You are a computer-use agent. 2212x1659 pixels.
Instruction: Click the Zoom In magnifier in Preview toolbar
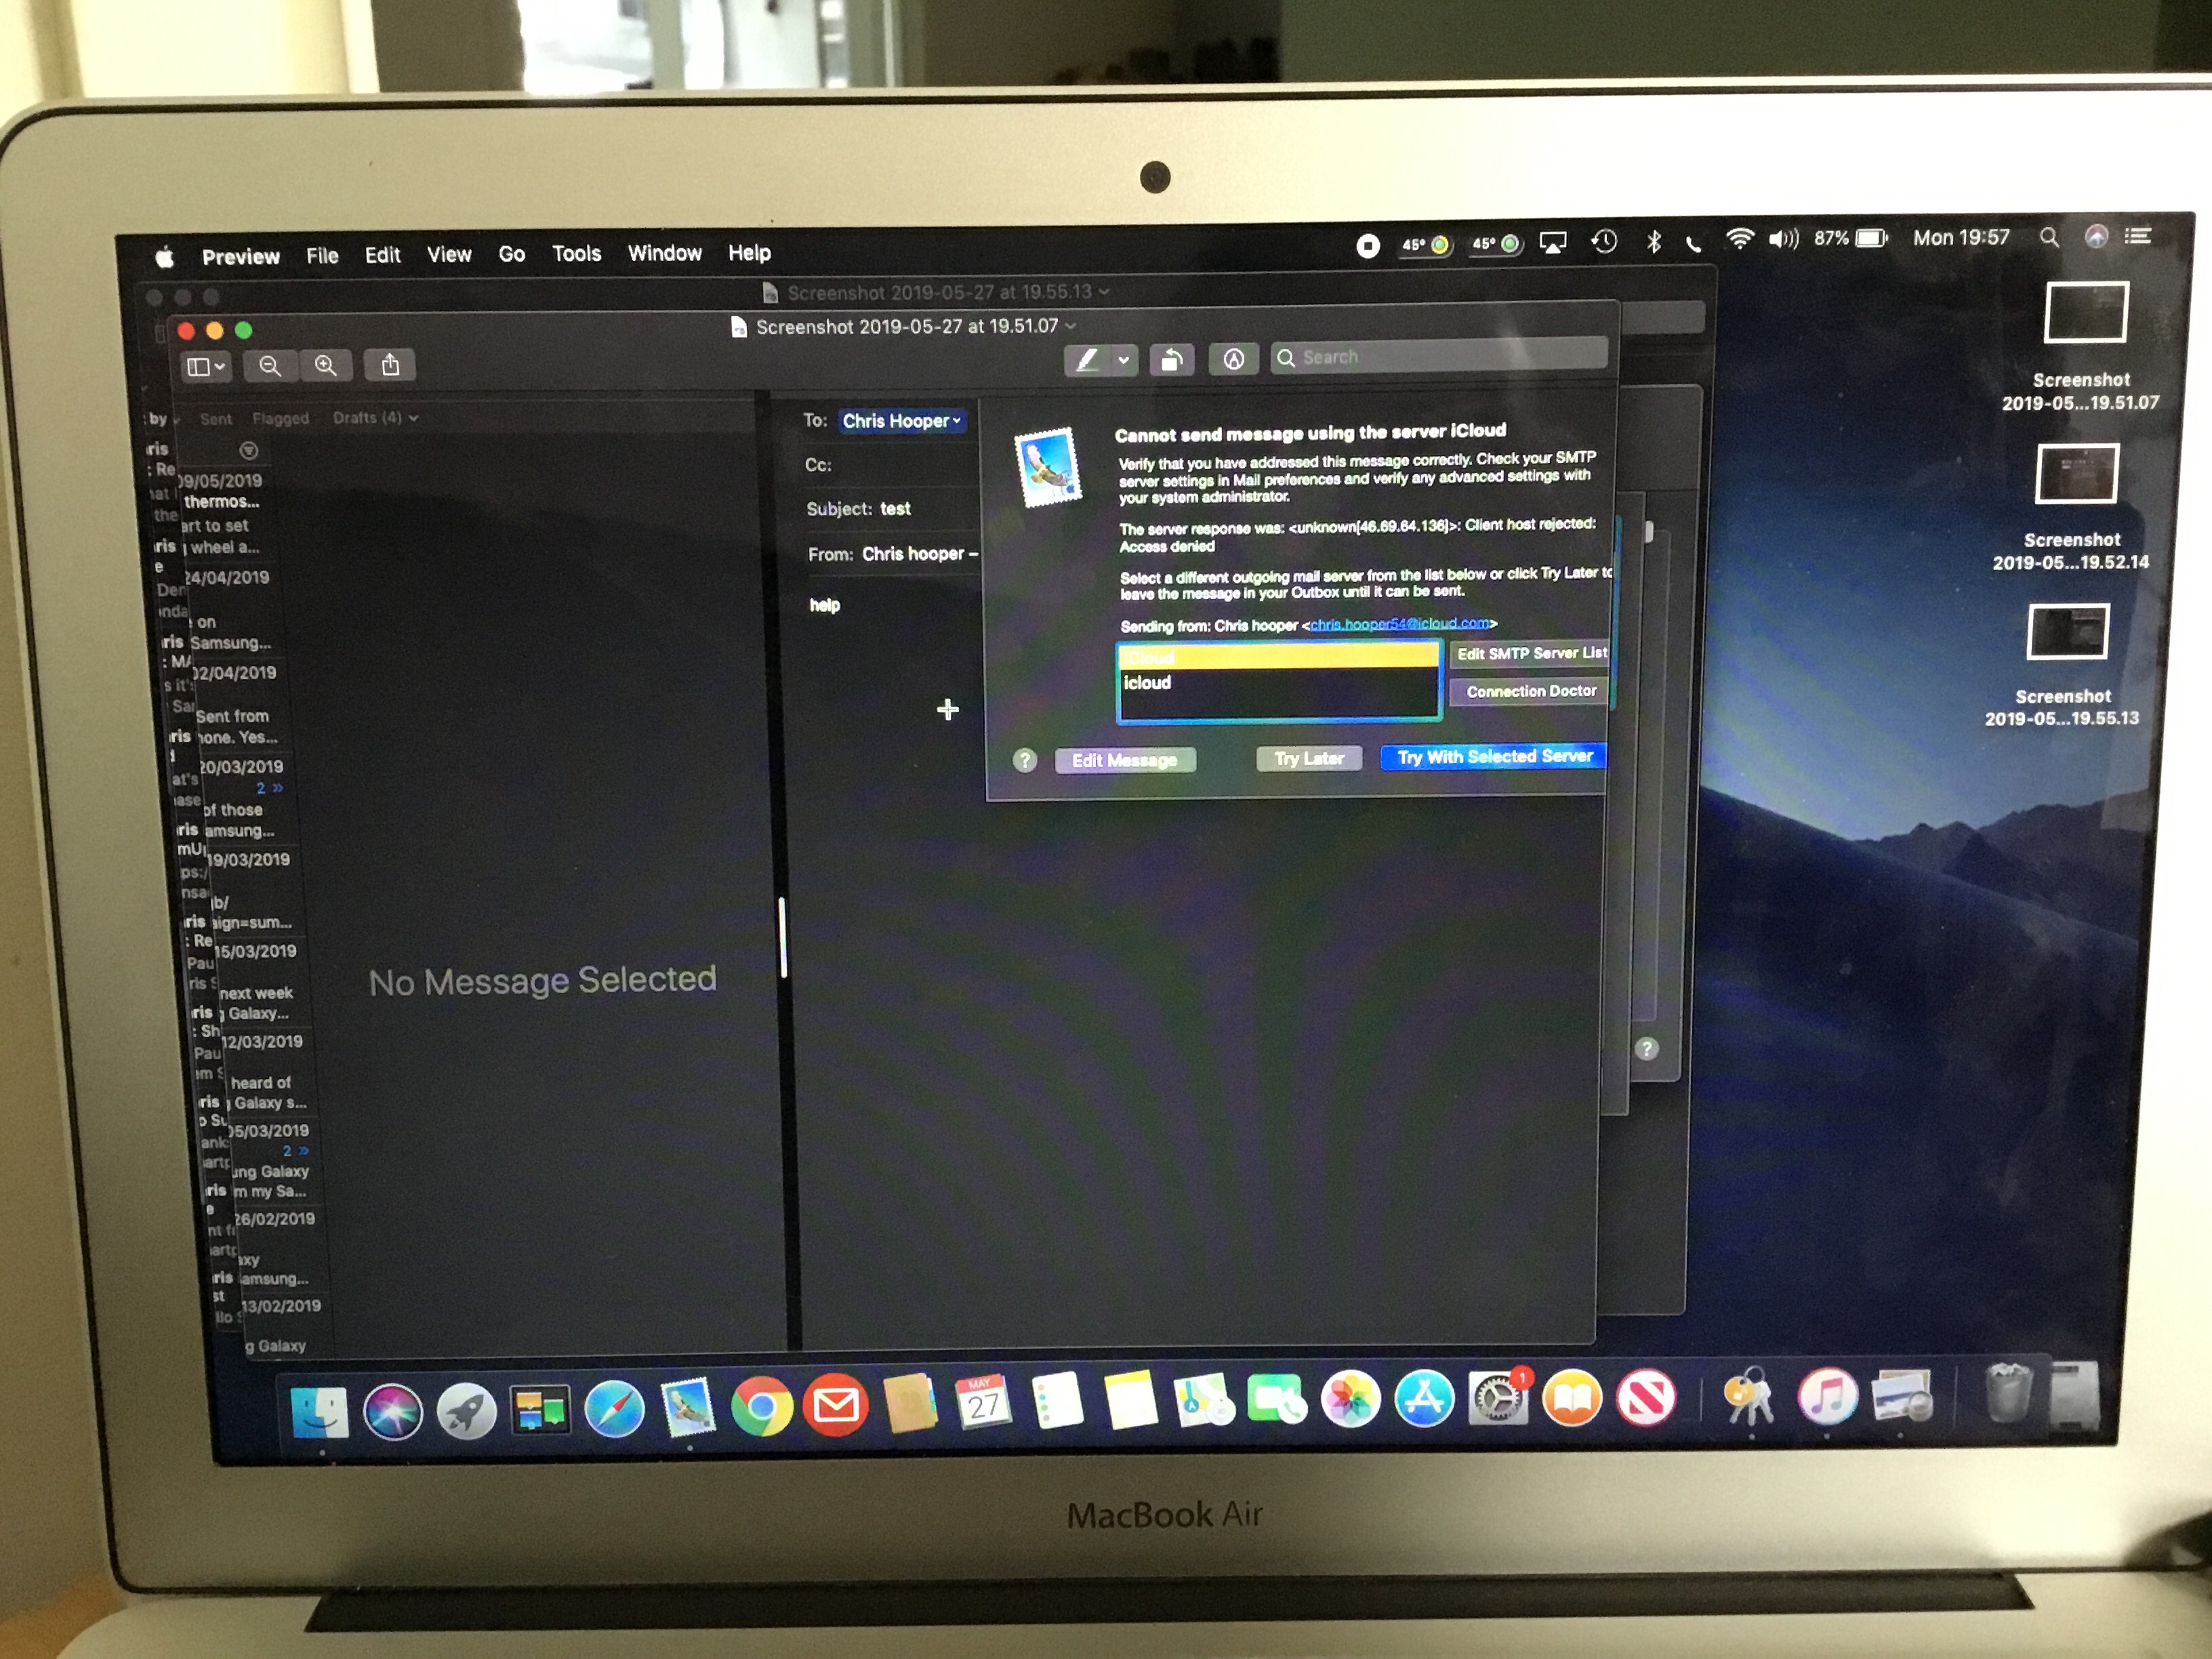tap(326, 366)
